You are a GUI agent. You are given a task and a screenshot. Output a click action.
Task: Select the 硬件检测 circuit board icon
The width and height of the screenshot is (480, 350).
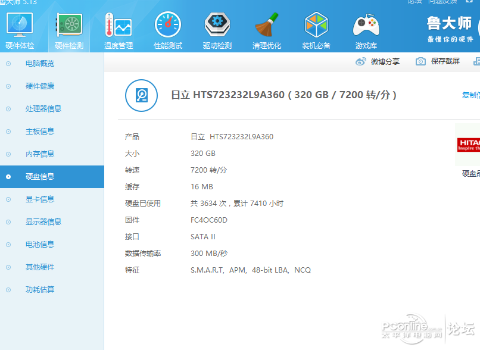pyautogui.click(x=69, y=24)
